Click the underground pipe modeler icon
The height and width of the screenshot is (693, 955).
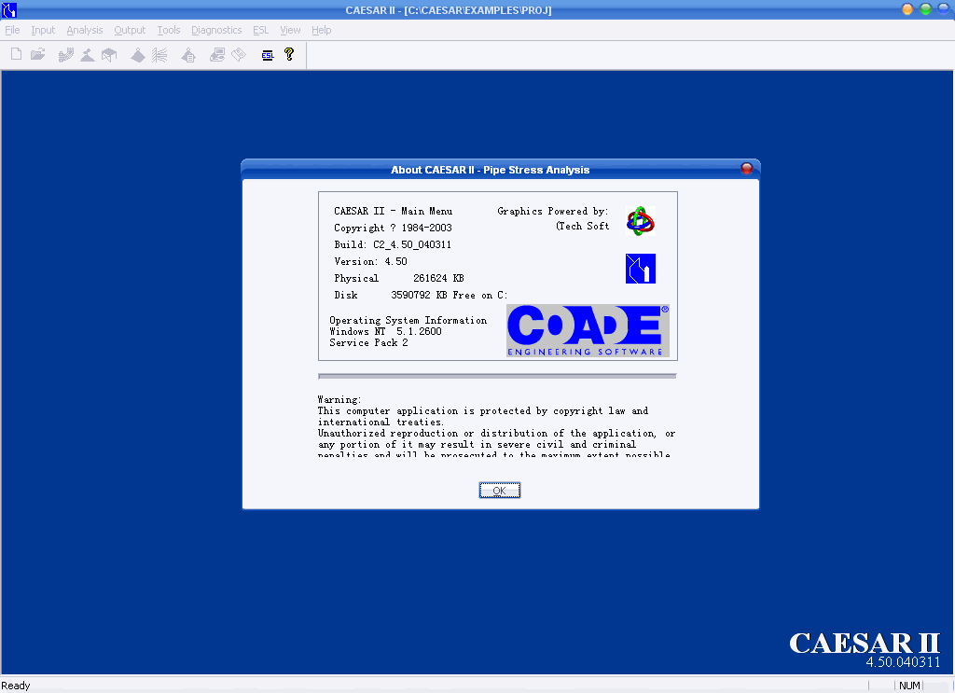coord(88,55)
